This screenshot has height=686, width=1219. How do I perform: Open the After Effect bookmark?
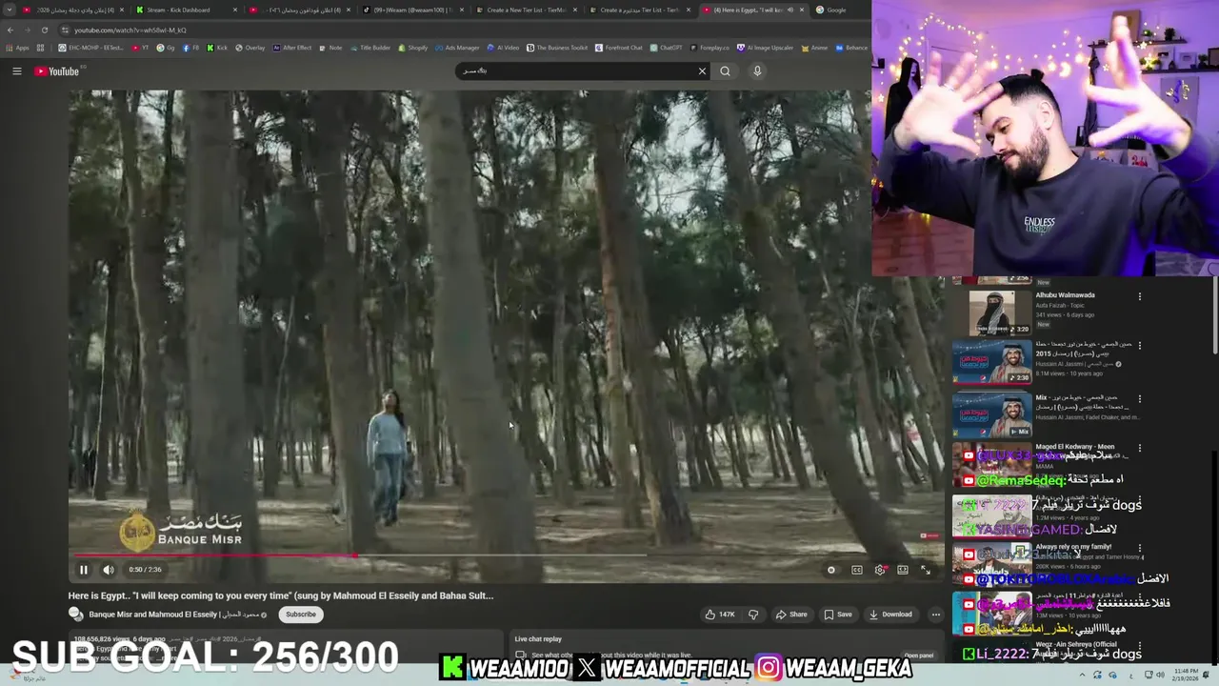click(292, 48)
